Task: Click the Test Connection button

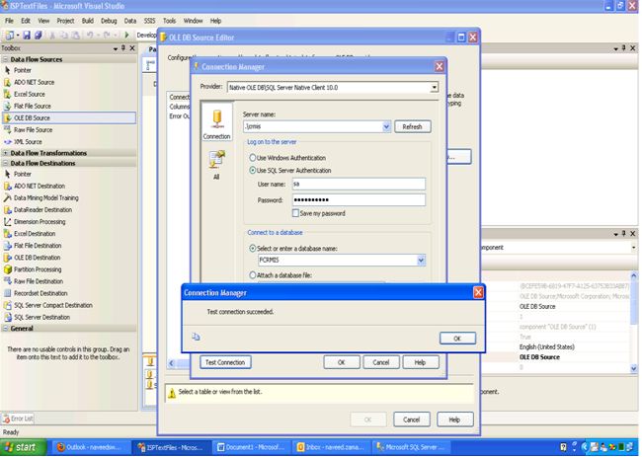Action: click(225, 362)
